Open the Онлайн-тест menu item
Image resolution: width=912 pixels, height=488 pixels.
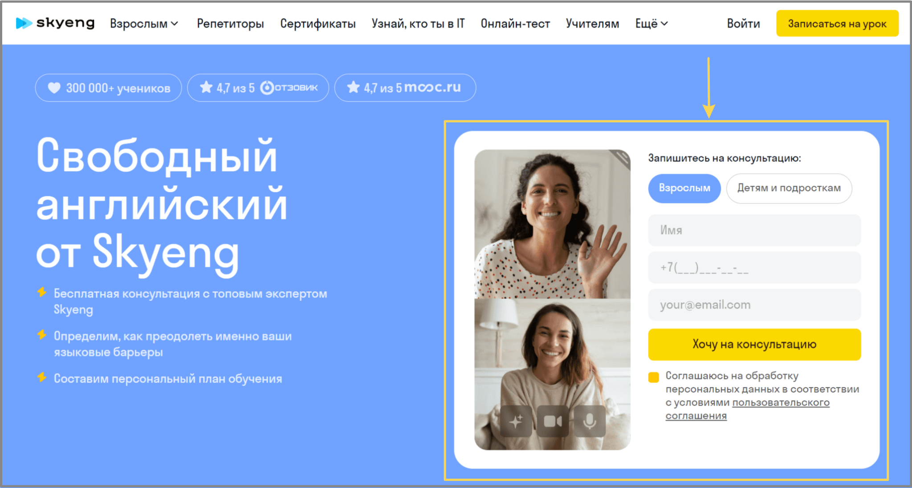(515, 24)
